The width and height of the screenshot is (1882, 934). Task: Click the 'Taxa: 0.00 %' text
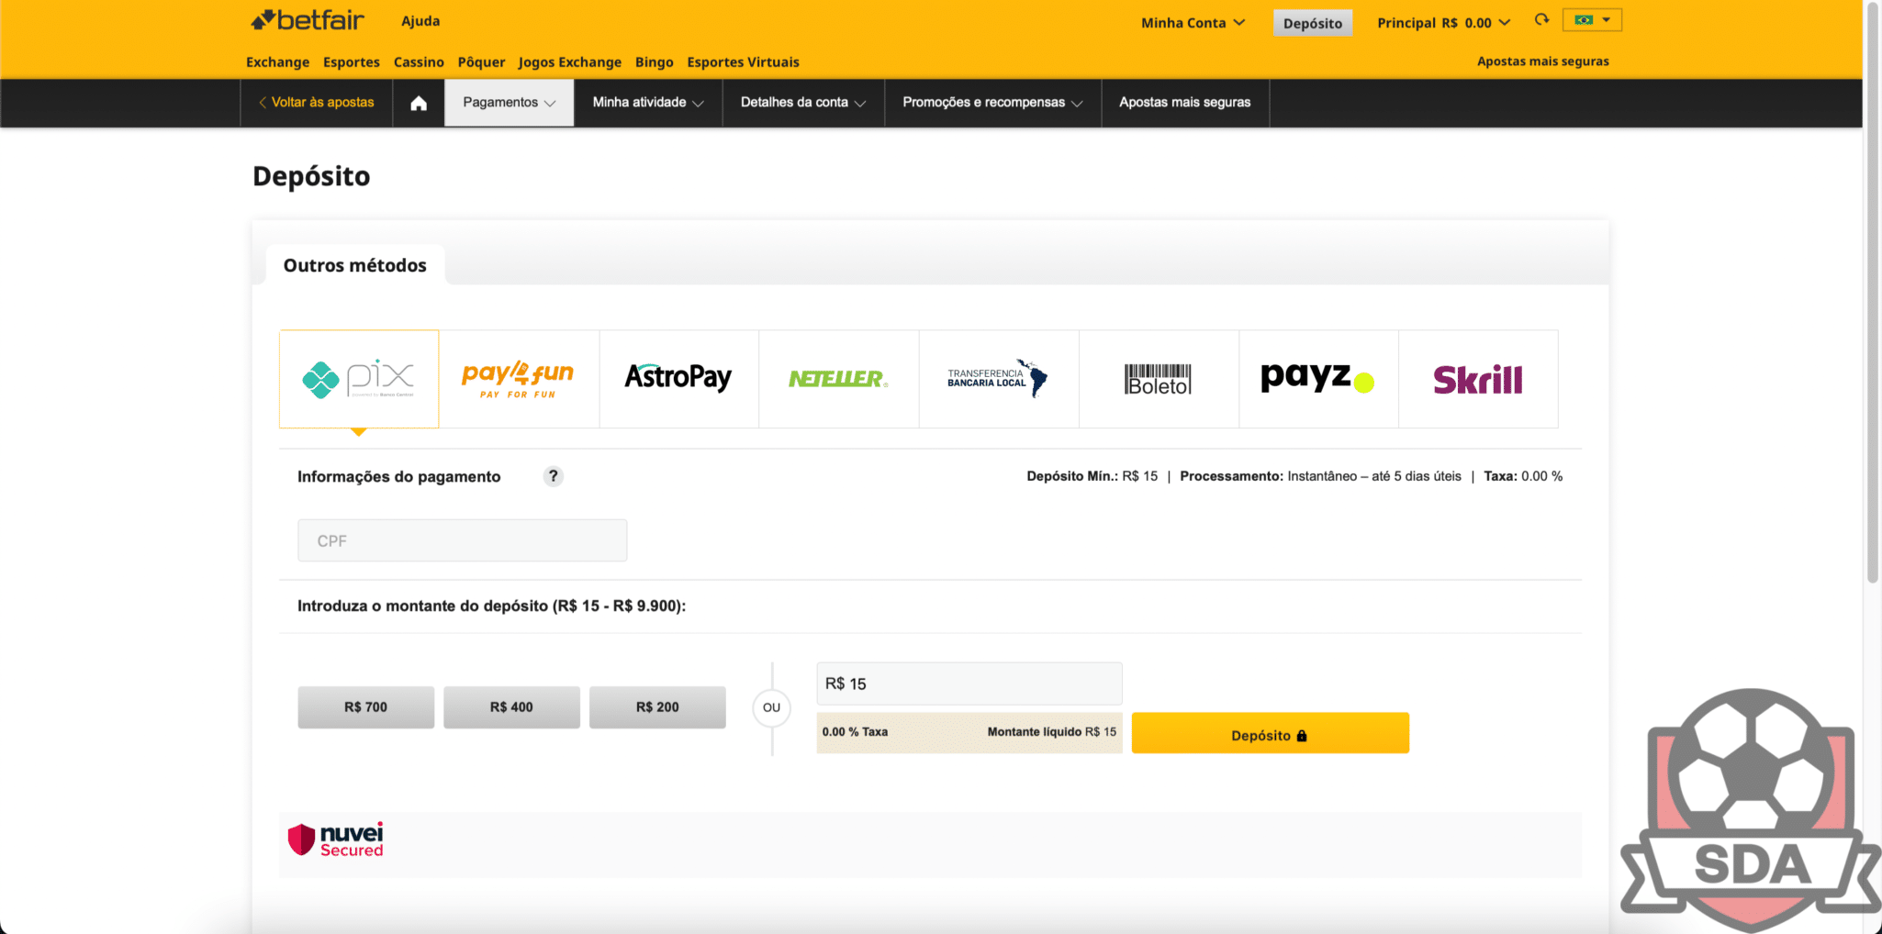[1523, 476]
